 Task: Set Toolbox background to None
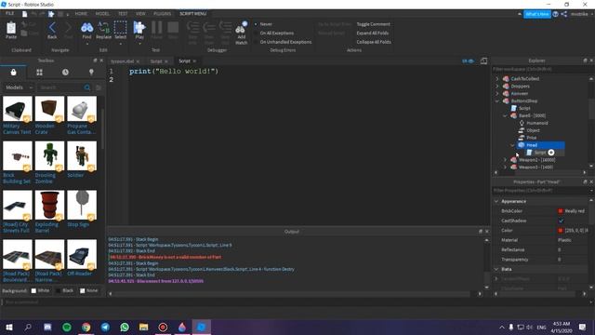[83, 291]
